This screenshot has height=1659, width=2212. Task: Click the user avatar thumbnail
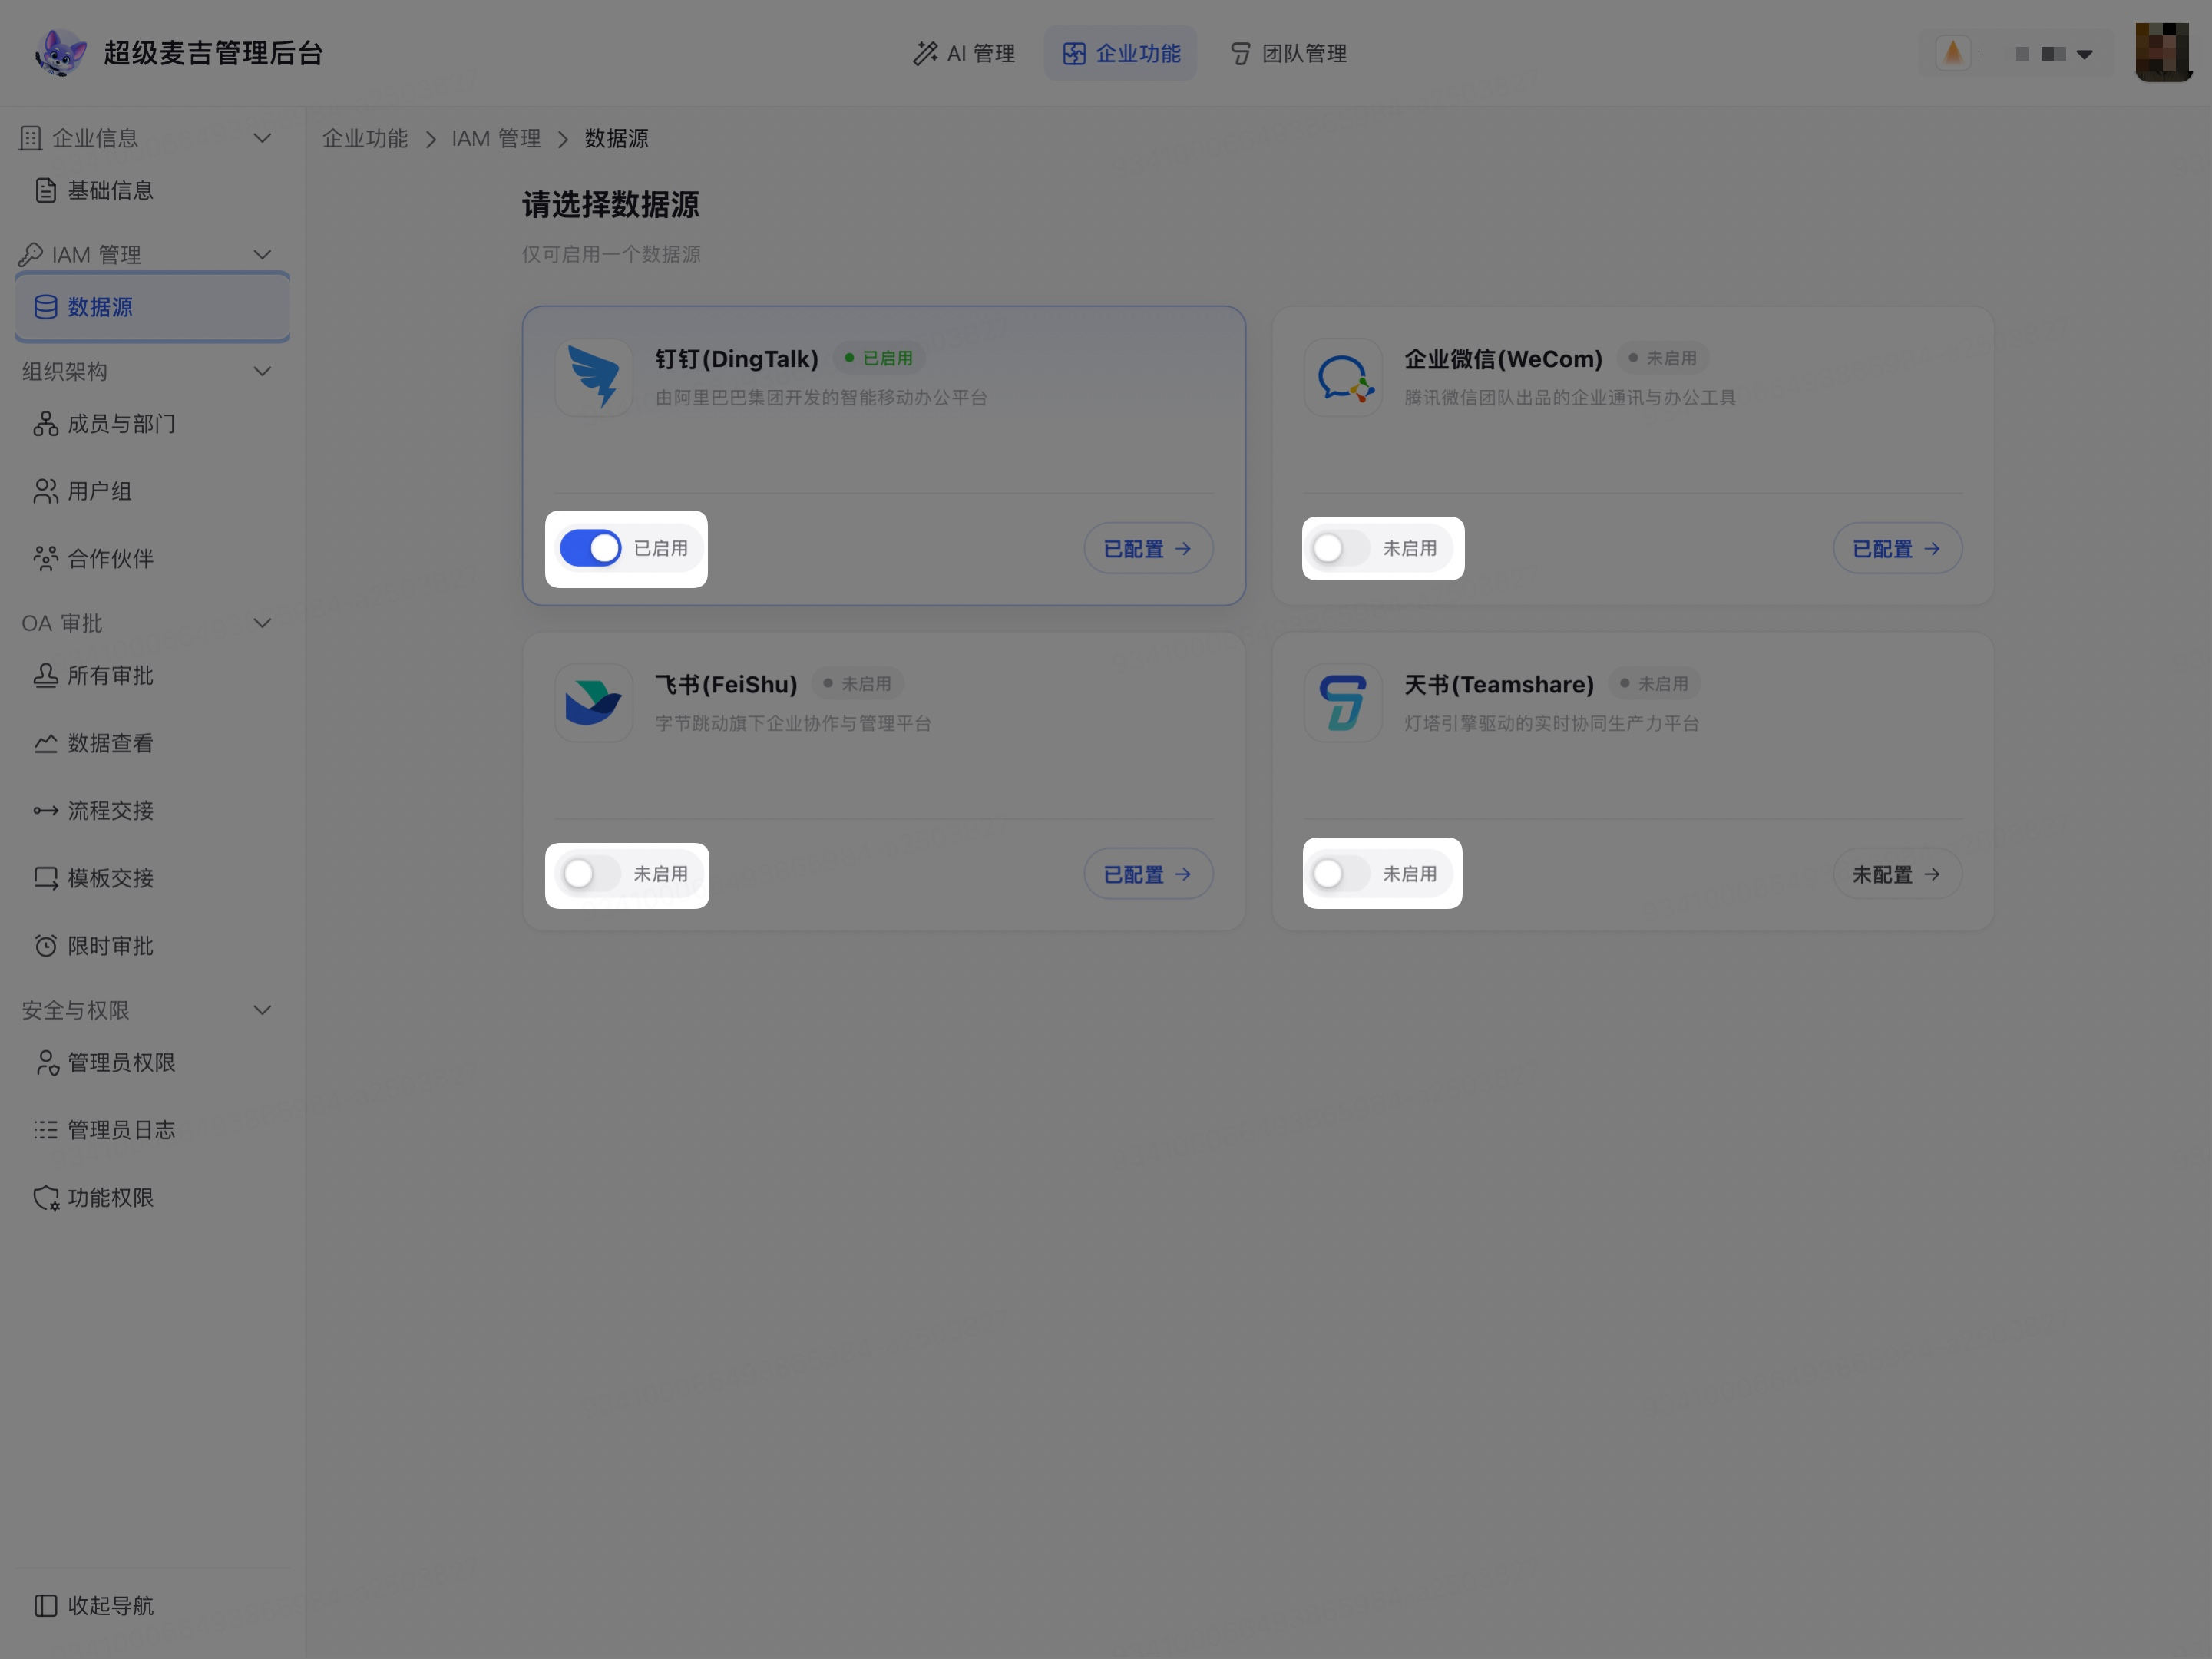2162,52
